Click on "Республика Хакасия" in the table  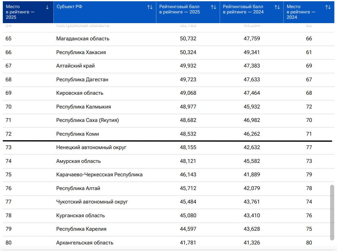pyautogui.click(x=81, y=53)
